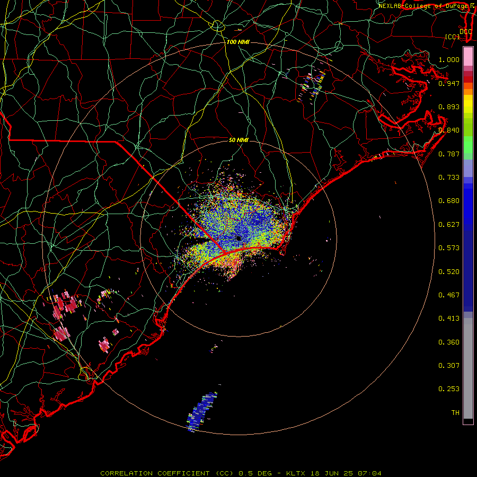Image resolution: width=477 pixels, height=477 pixels.
Task: Click the [CC] legend unit label
Action: [453, 37]
